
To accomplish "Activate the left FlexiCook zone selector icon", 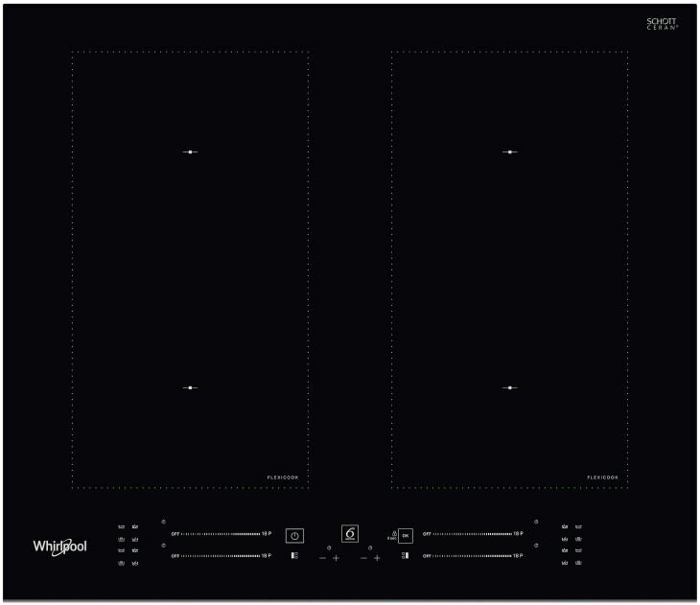I will click(295, 555).
